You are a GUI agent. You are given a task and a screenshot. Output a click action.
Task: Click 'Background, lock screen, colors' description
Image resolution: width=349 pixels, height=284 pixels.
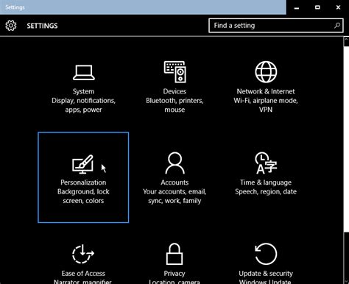[83, 196]
